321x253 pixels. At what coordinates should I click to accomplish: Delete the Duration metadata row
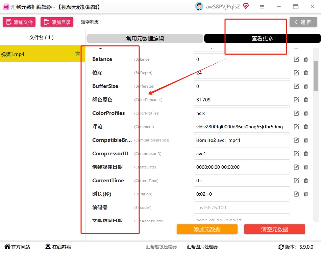(x=306, y=194)
